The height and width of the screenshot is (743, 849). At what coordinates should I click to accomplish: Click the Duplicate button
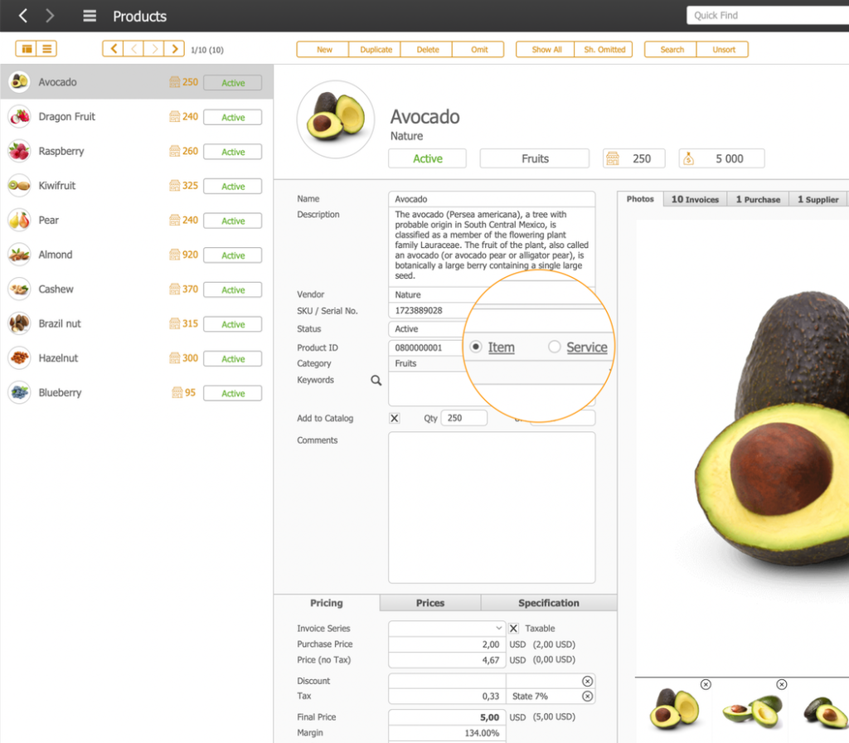[x=376, y=50]
